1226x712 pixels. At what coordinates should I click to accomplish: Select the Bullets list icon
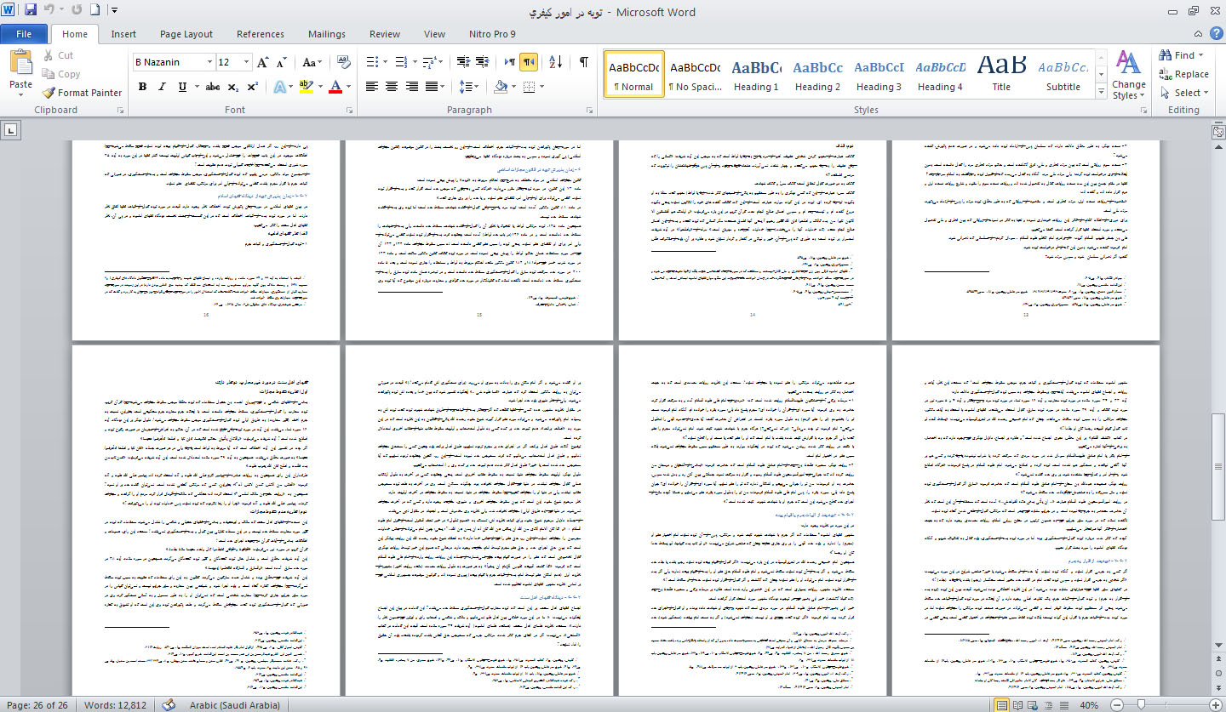click(x=373, y=62)
